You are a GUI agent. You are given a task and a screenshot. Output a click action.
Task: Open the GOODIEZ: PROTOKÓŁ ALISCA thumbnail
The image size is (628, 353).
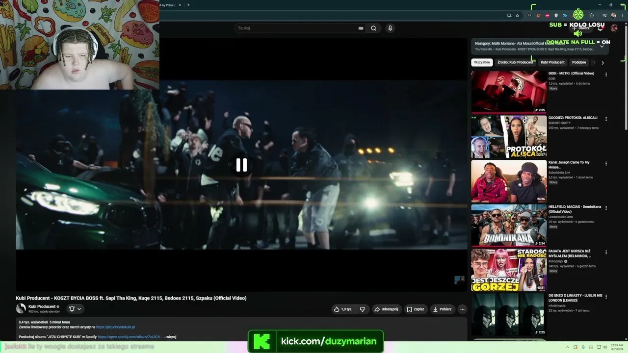[509, 137]
